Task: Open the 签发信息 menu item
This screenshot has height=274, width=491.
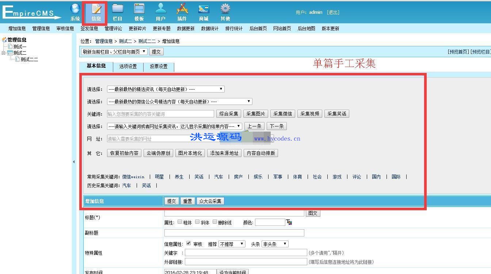Action: tap(89, 28)
